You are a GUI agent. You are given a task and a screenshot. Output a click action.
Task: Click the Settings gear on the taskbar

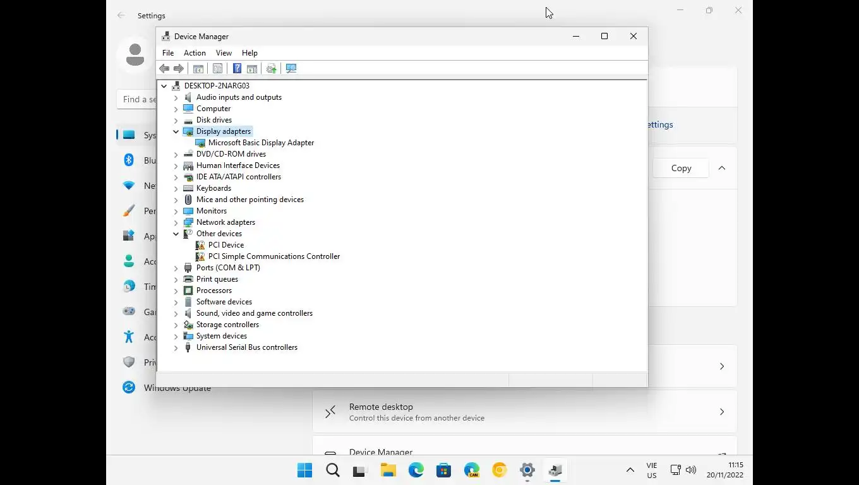(x=527, y=470)
